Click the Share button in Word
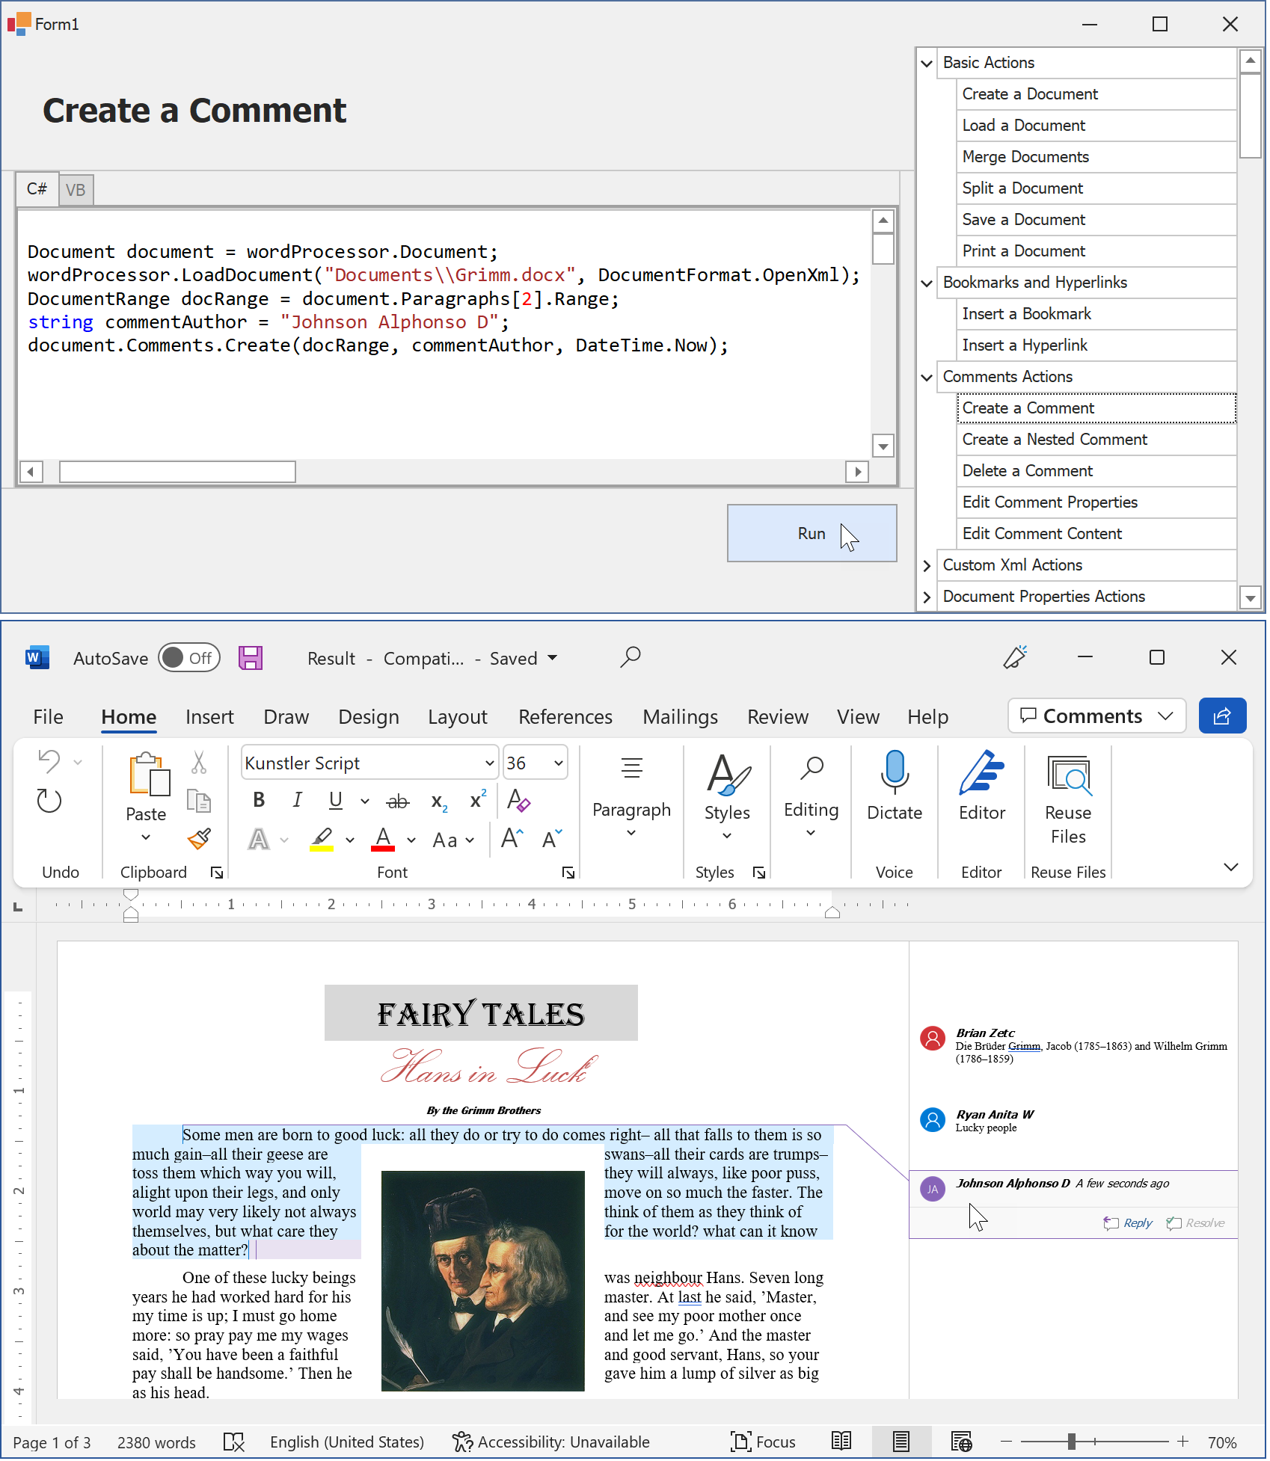Screen dimensions: 1270x1461 (x=1223, y=716)
